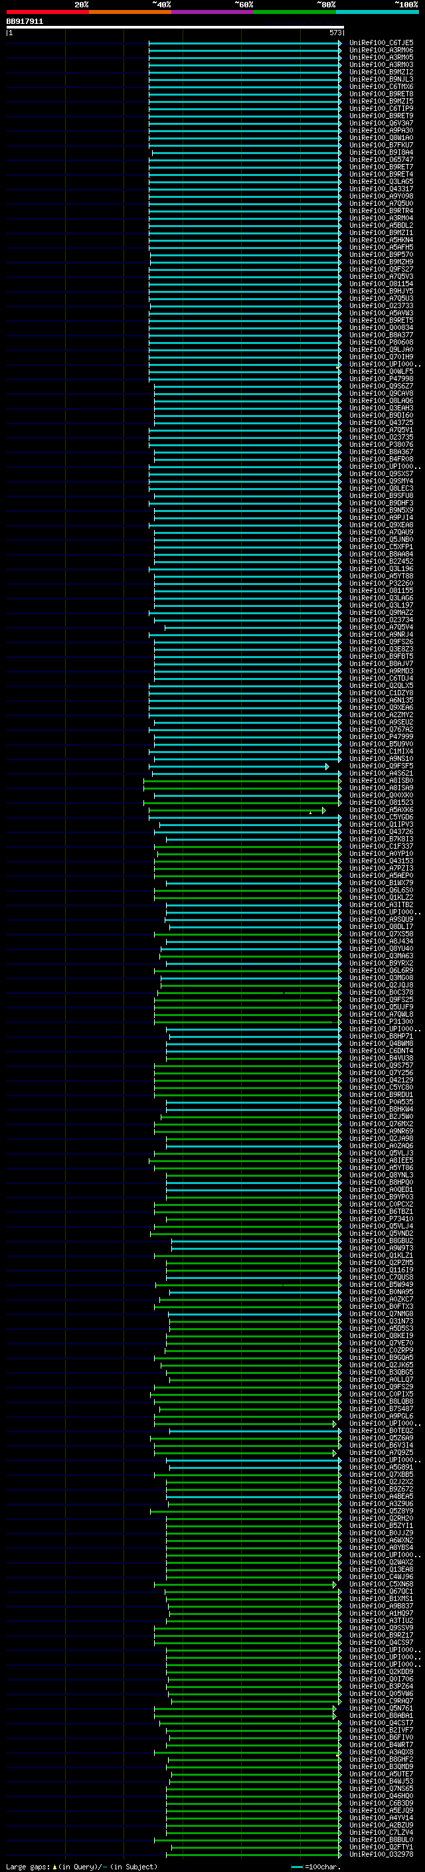This screenshot has width=425, height=1872.
Task: Select hit label UniRef100_C5YGD6
Action: pyautogui.click(x=381, y=817)
